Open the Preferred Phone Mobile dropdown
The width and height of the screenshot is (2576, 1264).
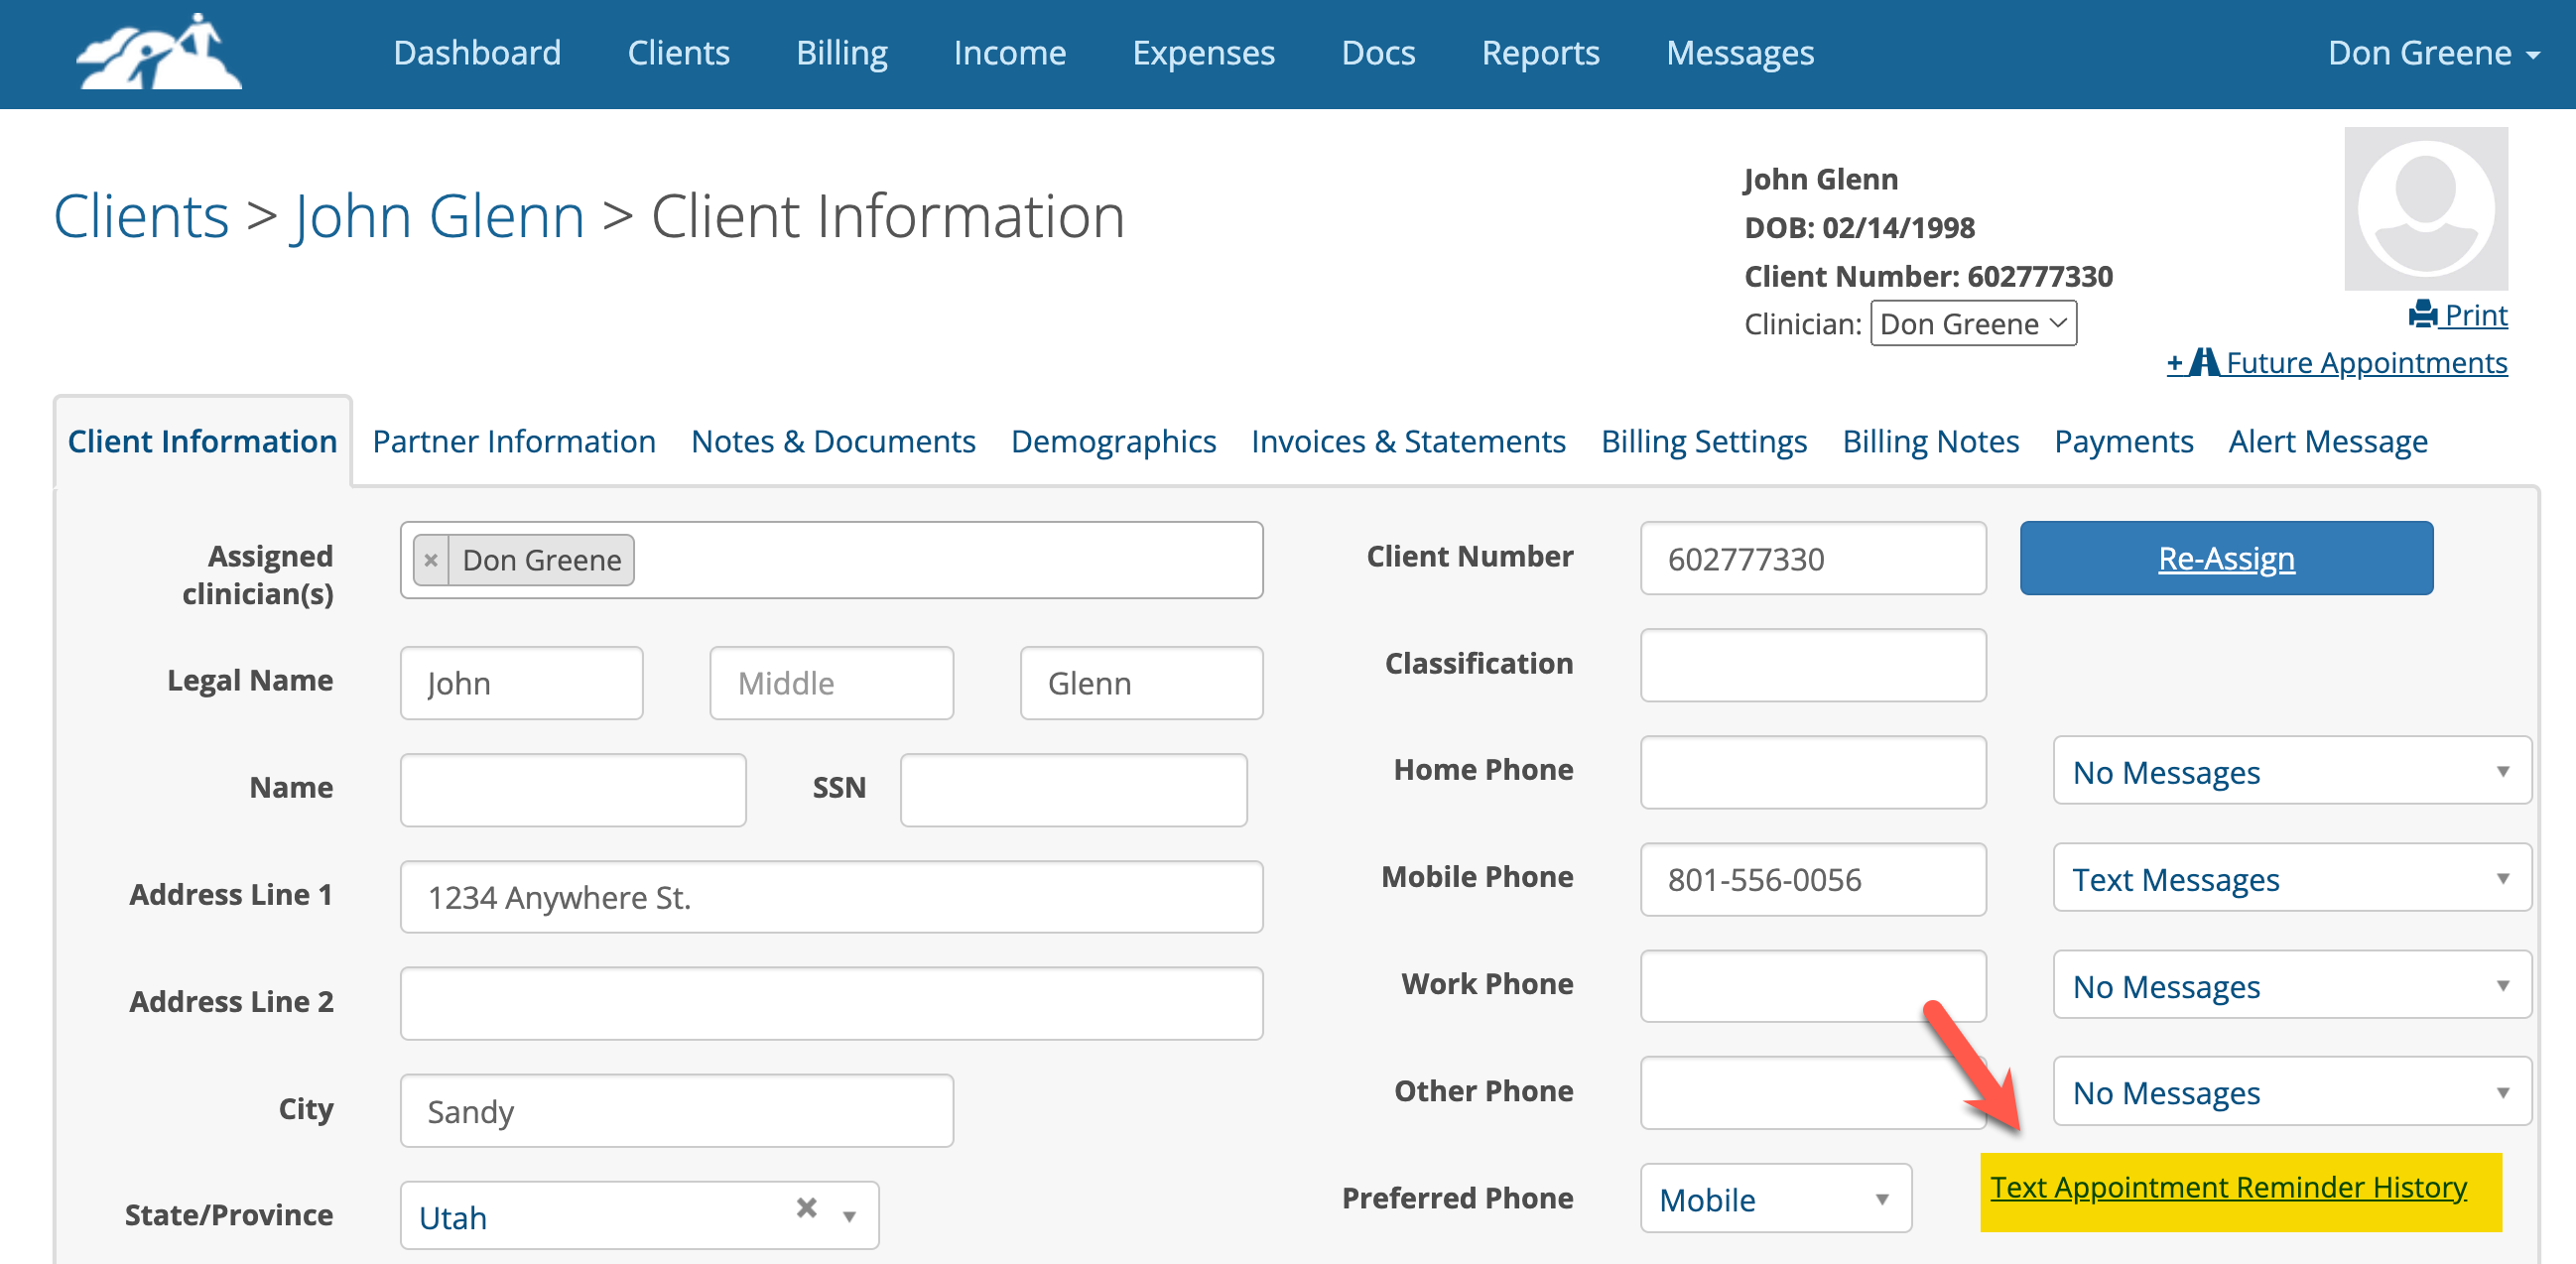pos(1775,1198)
